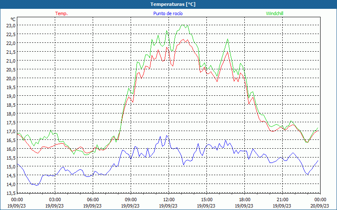This screenshot has height=210, width=337.
Task: Click the 09:00 time label
Action: [x=131, y=200]
